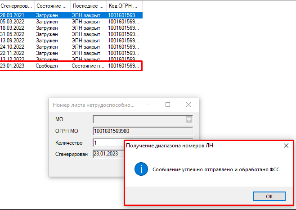Click the Последнее column header

(88, 6)
